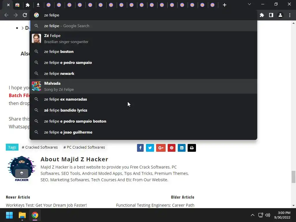Screen dimensions: 296x222
Task: Open newer article 'WorkKeys Test: Get Your Dream Job Faster!'
Action: click(x=46, y=205)
